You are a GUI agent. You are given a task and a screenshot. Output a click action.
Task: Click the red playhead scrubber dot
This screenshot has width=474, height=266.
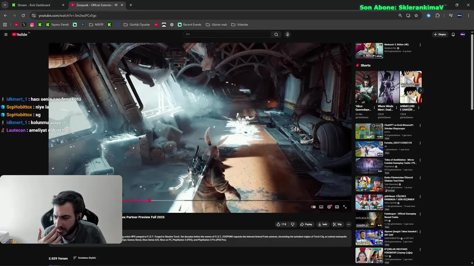[x=149, y=201]
